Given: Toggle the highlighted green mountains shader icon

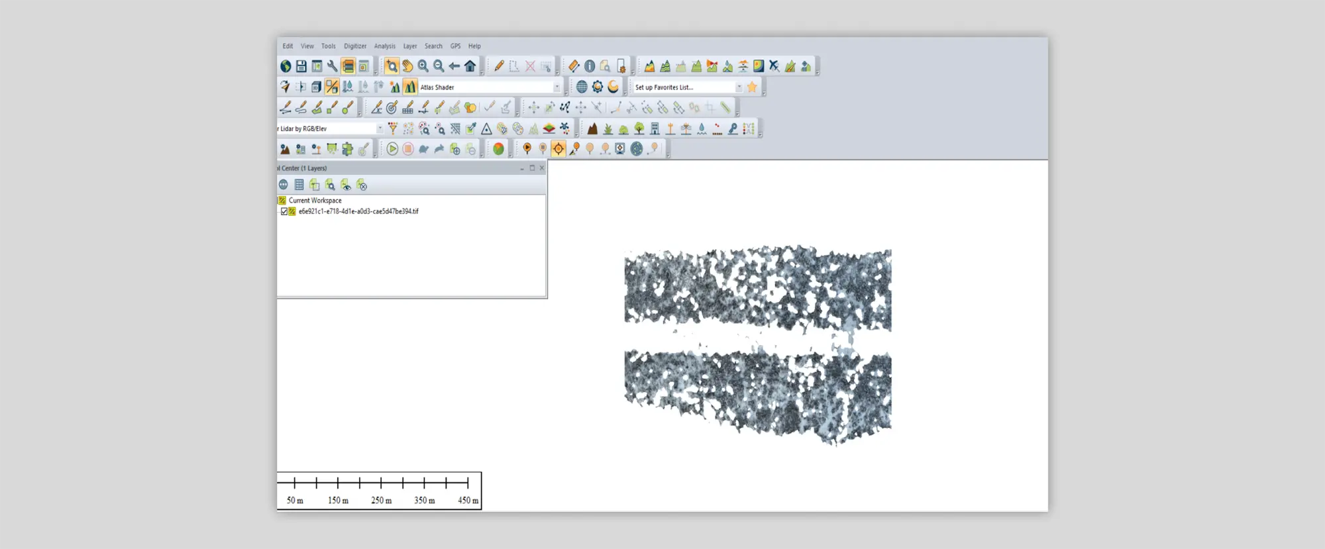Looking at the screenshot, I should (410, 87).
